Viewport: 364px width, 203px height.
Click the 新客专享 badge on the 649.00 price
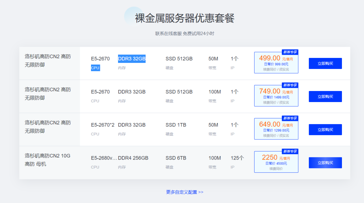[290, 118]
